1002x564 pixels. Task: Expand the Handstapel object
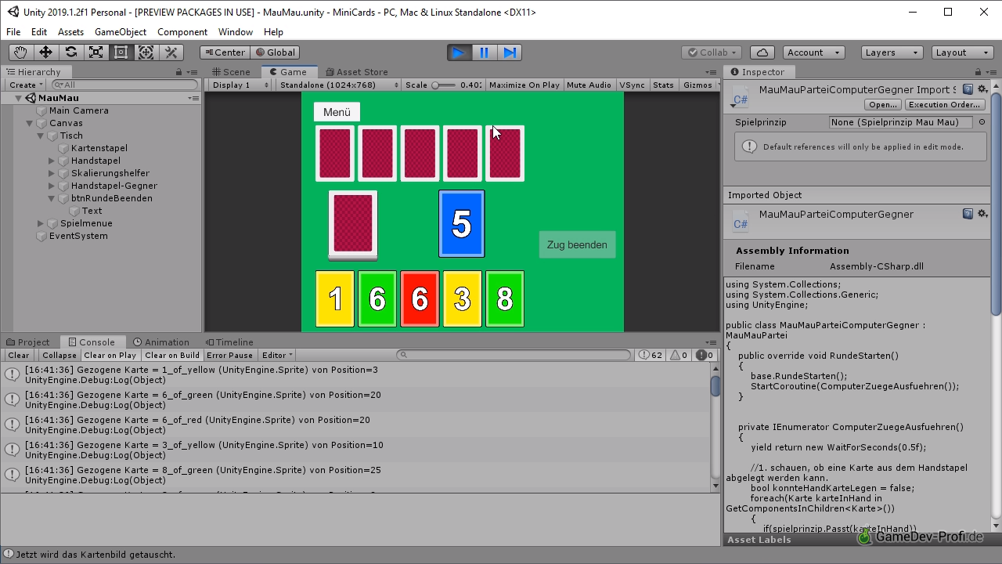coord(52,161)
